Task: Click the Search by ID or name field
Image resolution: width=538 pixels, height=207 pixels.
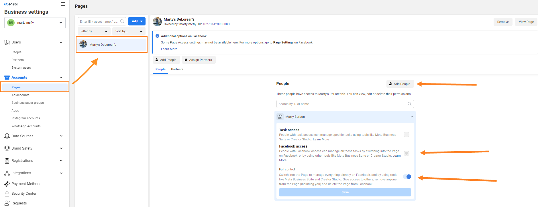Action: coord(345,104)
